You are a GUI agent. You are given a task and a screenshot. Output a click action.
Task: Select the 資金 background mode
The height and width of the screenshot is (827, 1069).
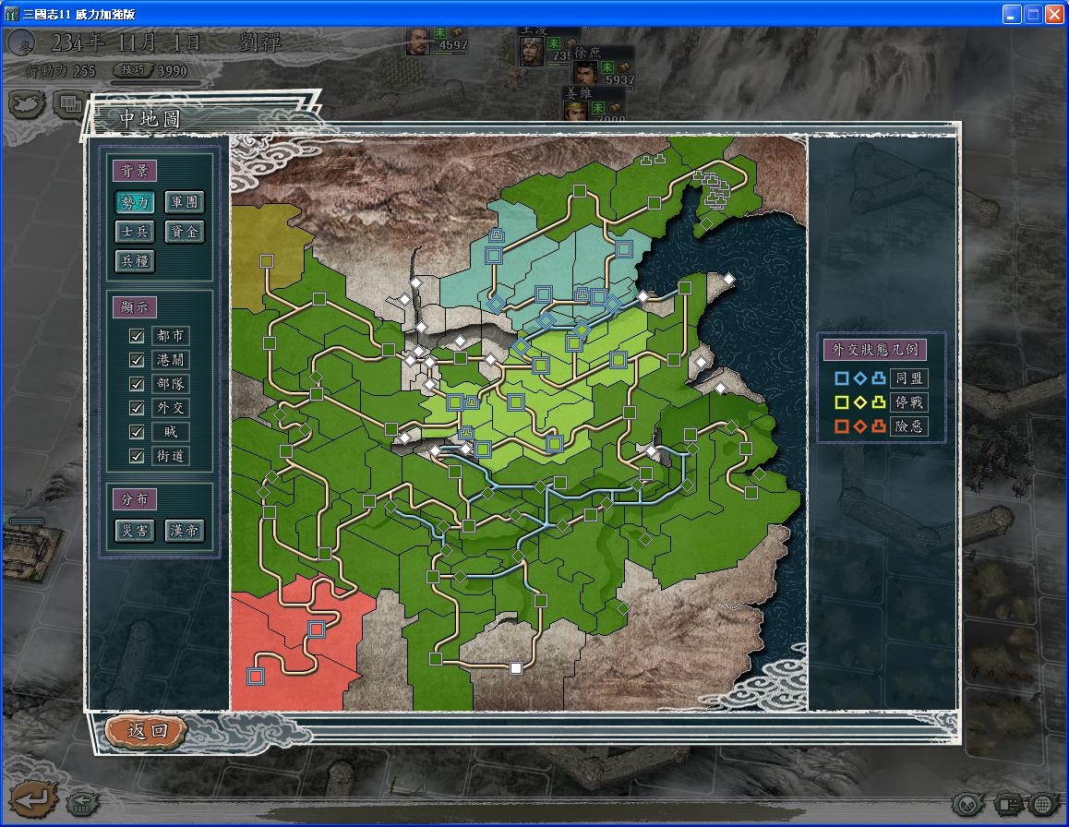[x=185, y=232]
